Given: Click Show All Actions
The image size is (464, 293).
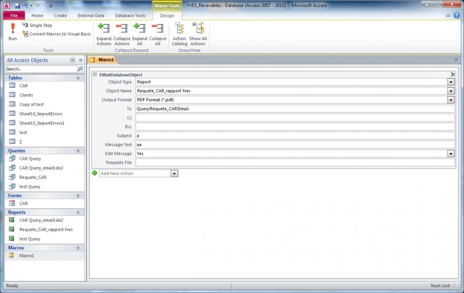Looking at the screenshot, I should tap(198, 34).
